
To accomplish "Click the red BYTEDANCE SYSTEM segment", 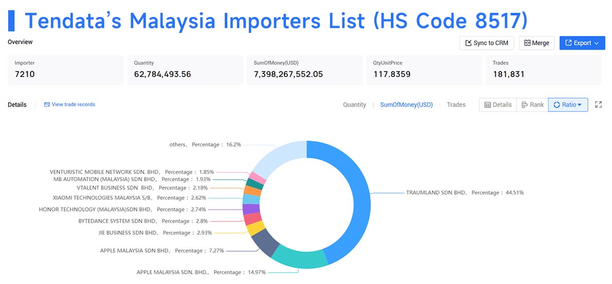I will 253,219.
